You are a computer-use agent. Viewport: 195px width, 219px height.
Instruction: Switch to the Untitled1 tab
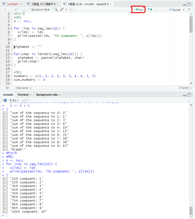point(13,4)
